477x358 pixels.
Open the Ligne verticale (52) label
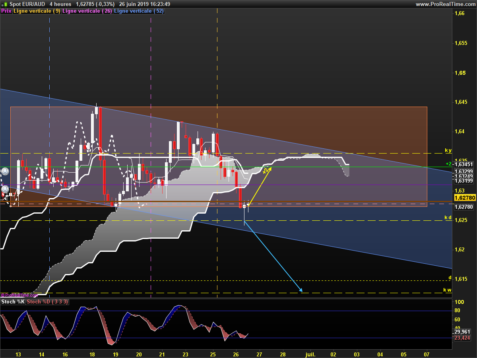[x=139, y=11]
